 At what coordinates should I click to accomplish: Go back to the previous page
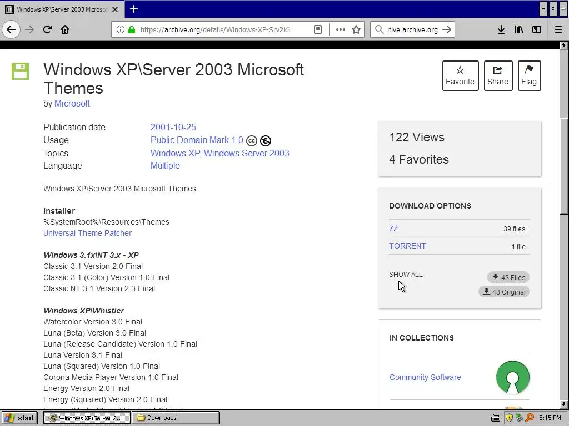[11, 29]
